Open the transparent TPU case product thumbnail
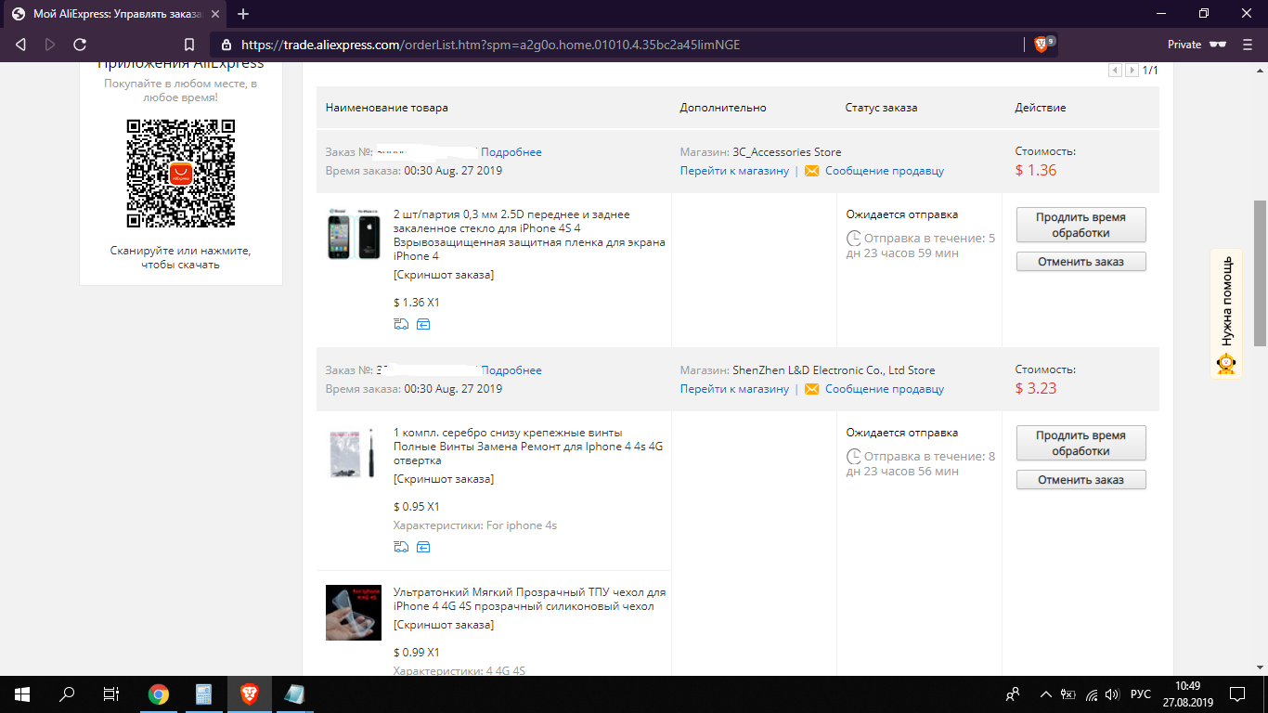The width and height of the screenshot is (1268, 713). (354, 612)
